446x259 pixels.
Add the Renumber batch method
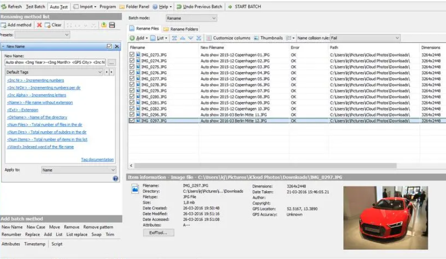pyautogui.click(x=11, y=234)
